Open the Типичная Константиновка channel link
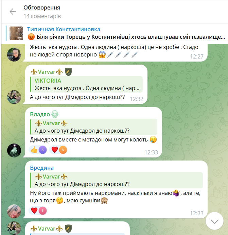 coord(64,29)
